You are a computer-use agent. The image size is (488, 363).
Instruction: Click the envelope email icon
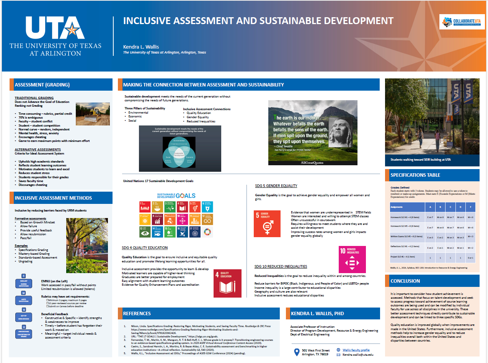click(x=338, y=355)
